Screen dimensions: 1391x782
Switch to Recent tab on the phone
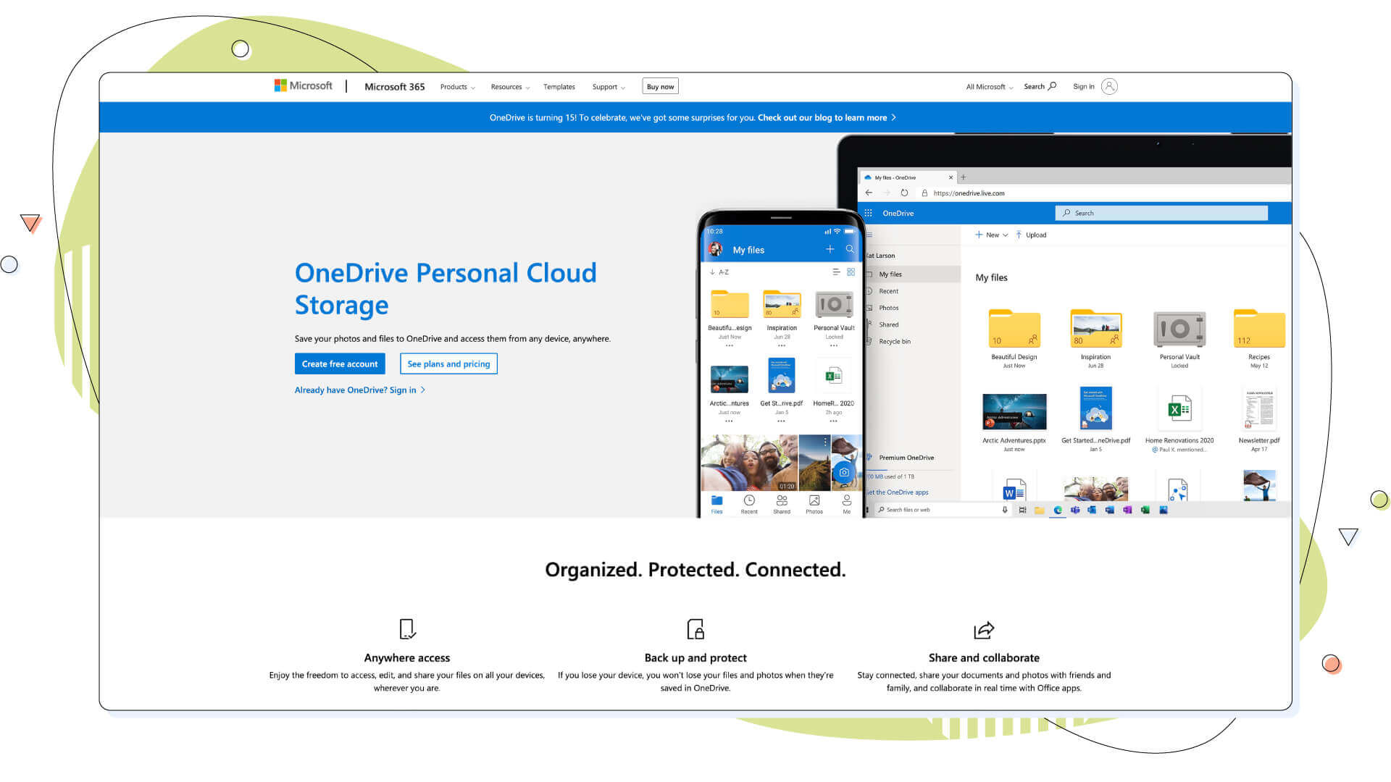[749, 504]
